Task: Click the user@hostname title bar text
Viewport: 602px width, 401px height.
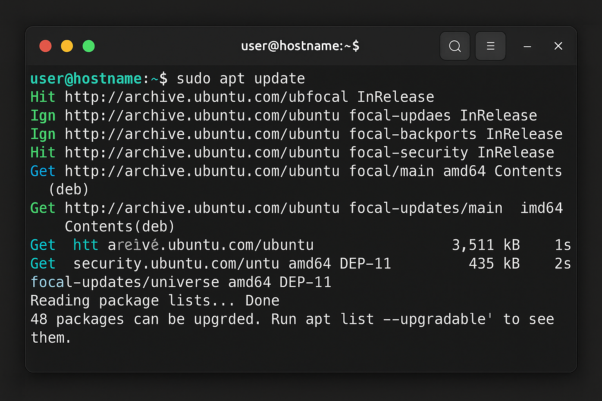Action: point(300,46)
